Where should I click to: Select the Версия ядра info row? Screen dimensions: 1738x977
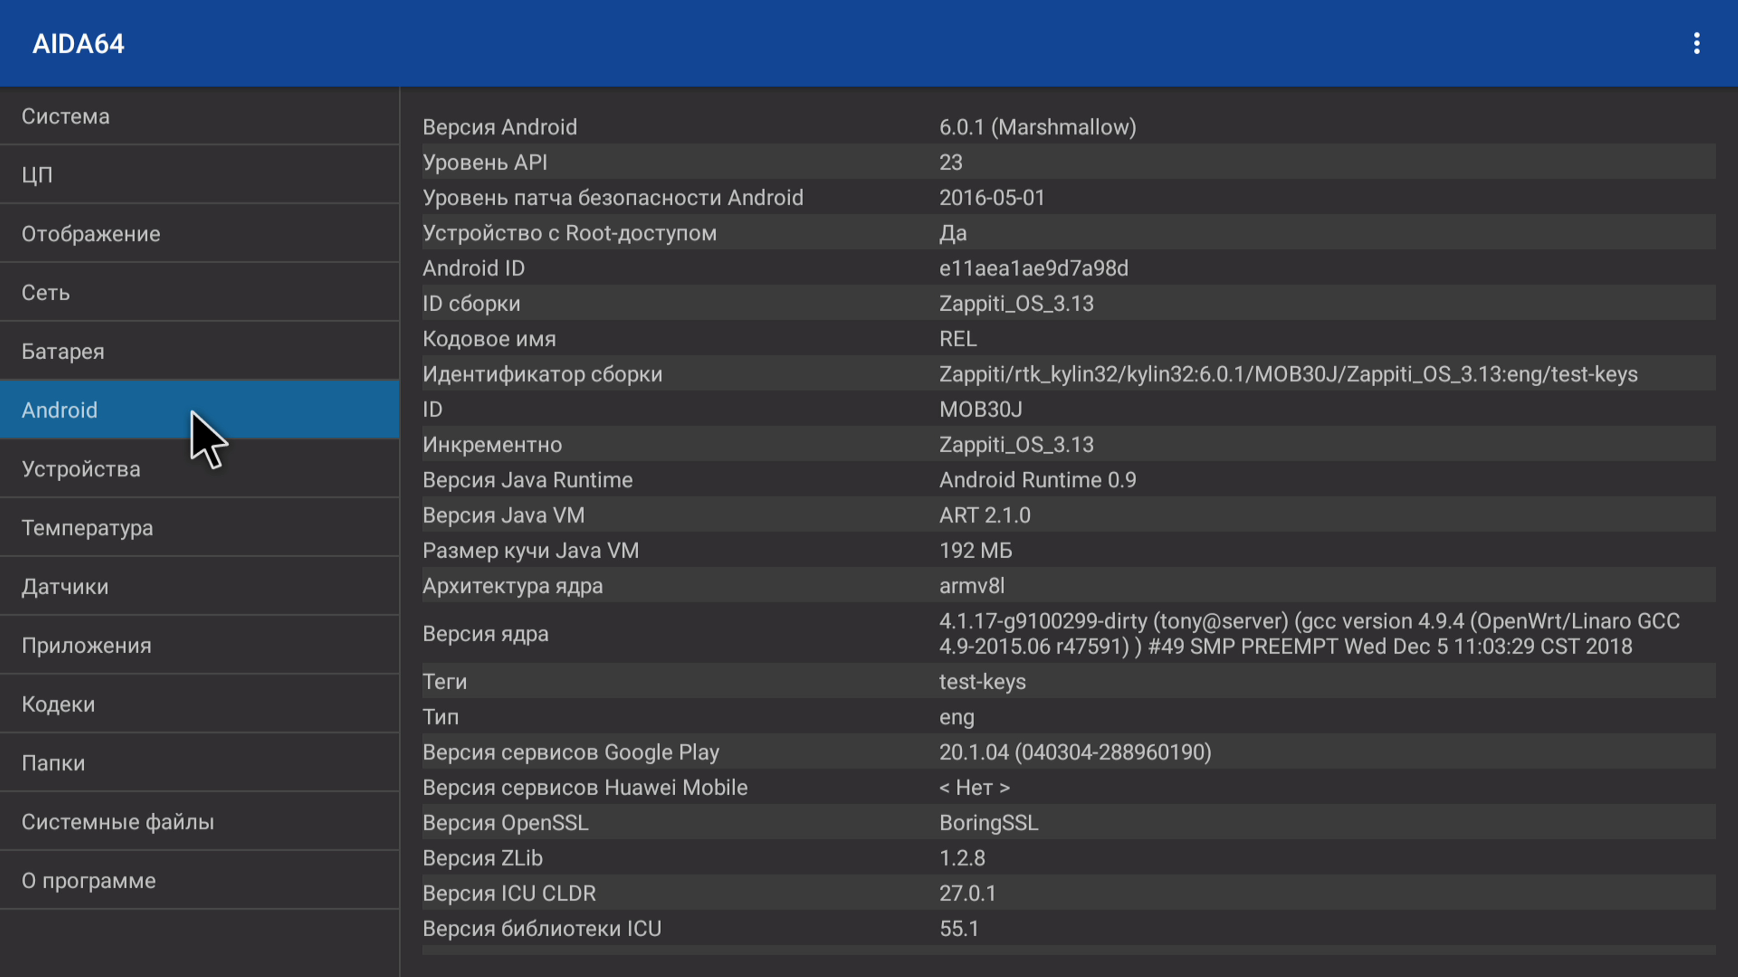coord(1069,633)
